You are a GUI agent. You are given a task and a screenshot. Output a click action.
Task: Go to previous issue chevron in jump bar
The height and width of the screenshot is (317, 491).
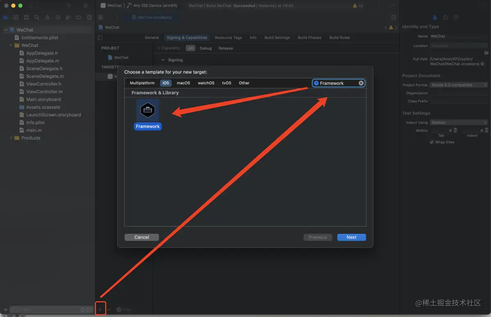click(x=385, y=27)
